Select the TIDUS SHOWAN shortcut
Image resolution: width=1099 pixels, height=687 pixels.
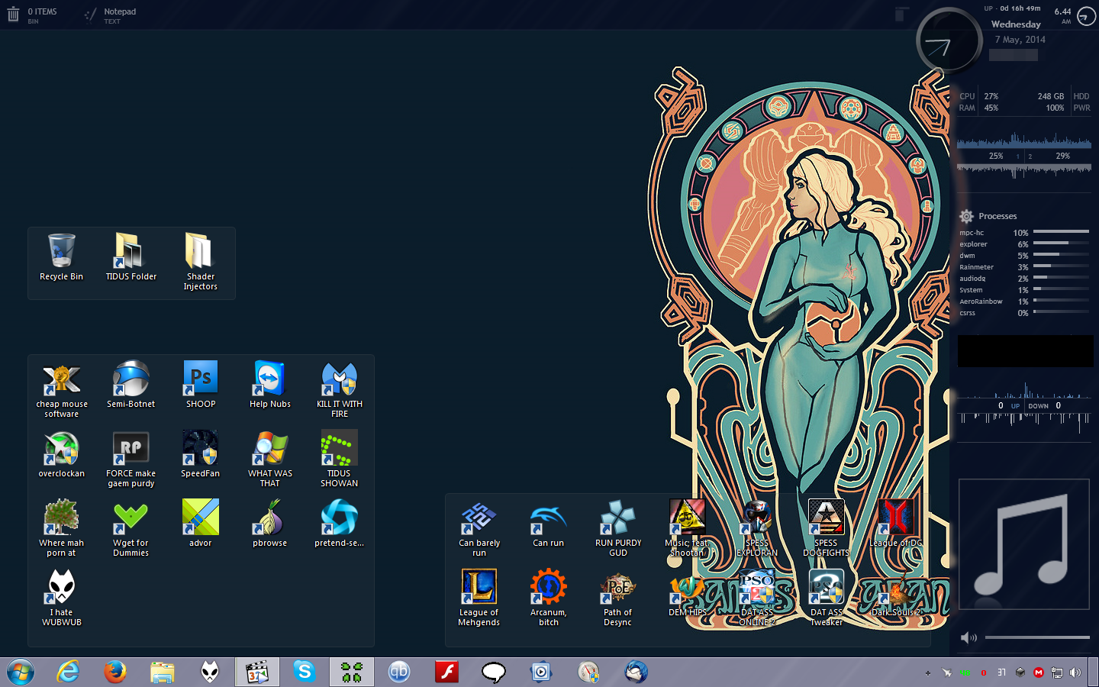[340, 460]
